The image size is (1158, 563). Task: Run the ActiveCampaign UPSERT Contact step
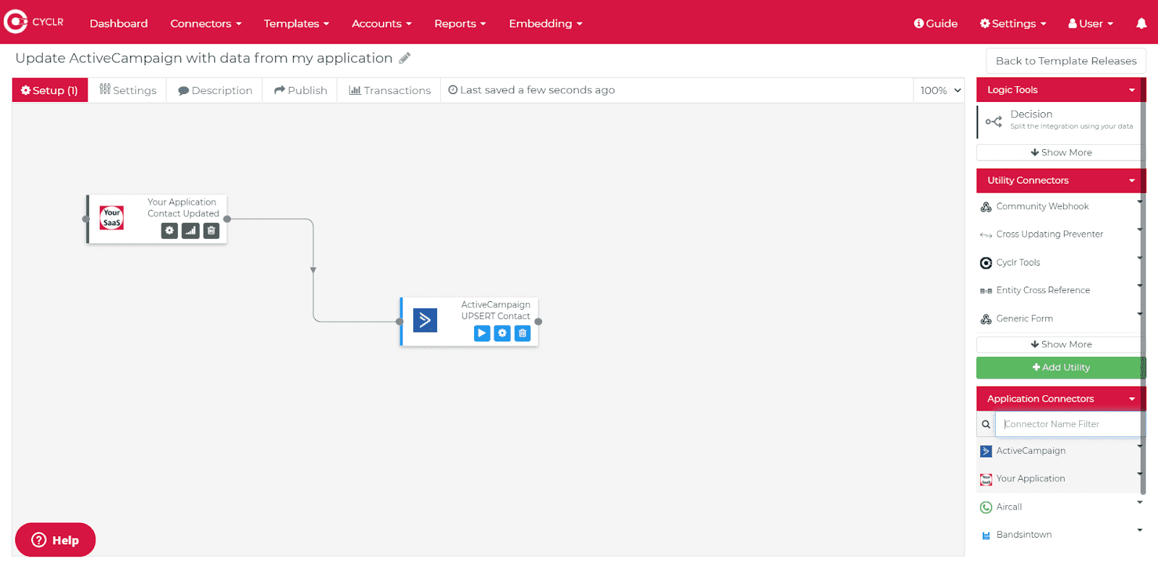[482, 334]
